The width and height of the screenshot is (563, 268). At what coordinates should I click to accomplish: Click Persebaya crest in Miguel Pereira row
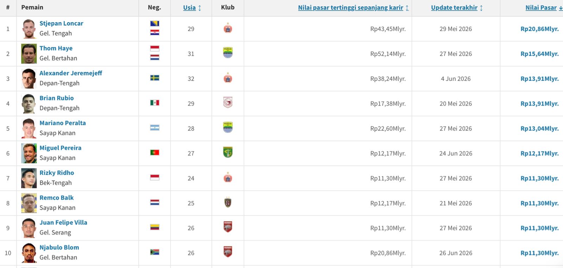tap(228, 152)
